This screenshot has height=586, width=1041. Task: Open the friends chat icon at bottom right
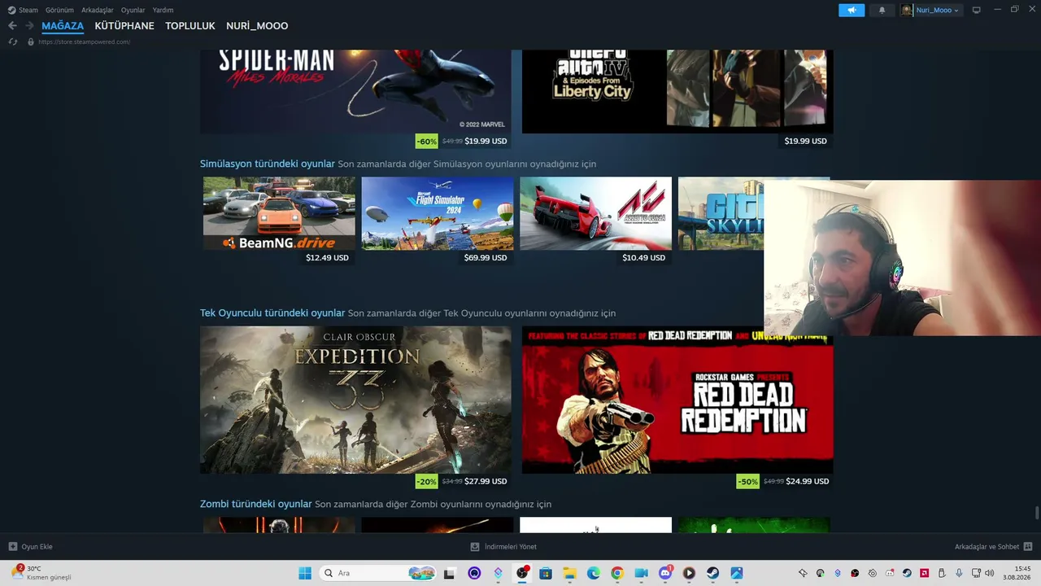point(1028,547)
